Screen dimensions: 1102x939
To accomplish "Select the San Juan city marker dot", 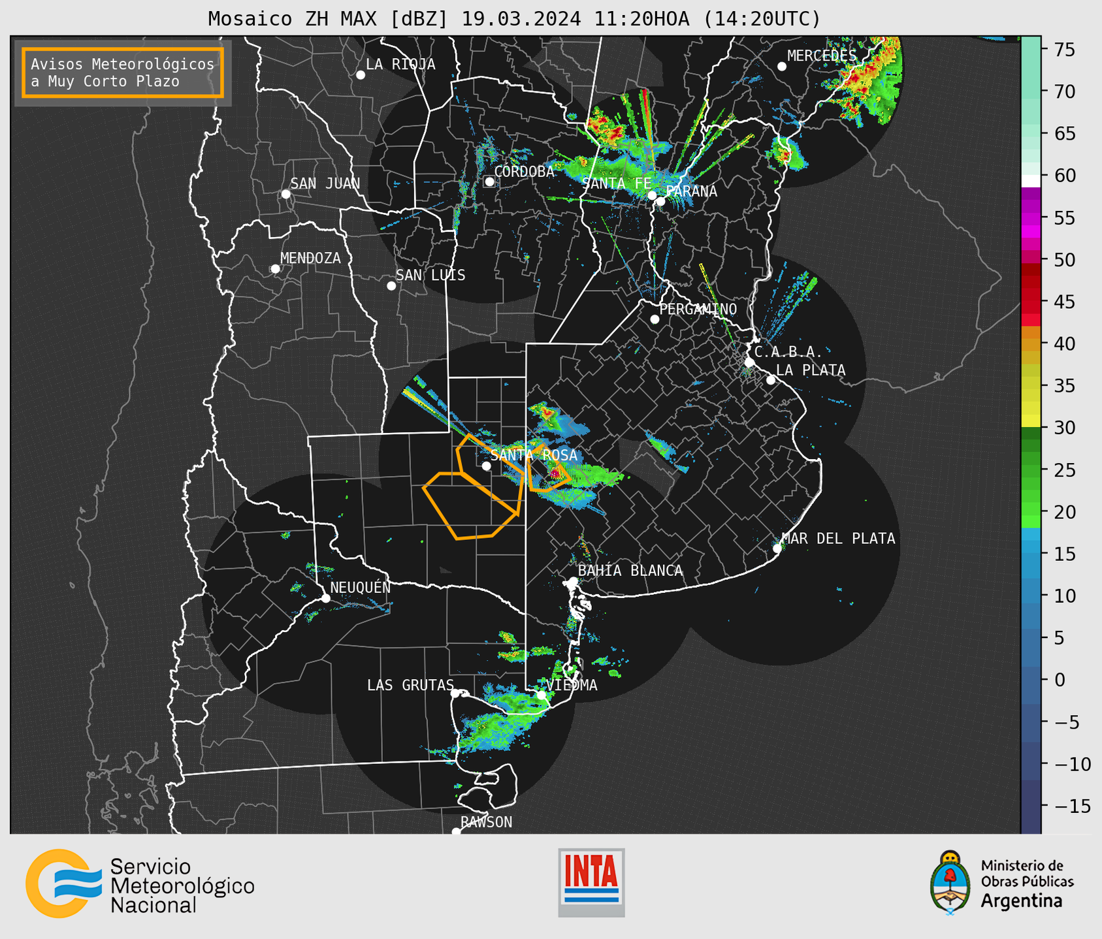I will coord(285,194).
